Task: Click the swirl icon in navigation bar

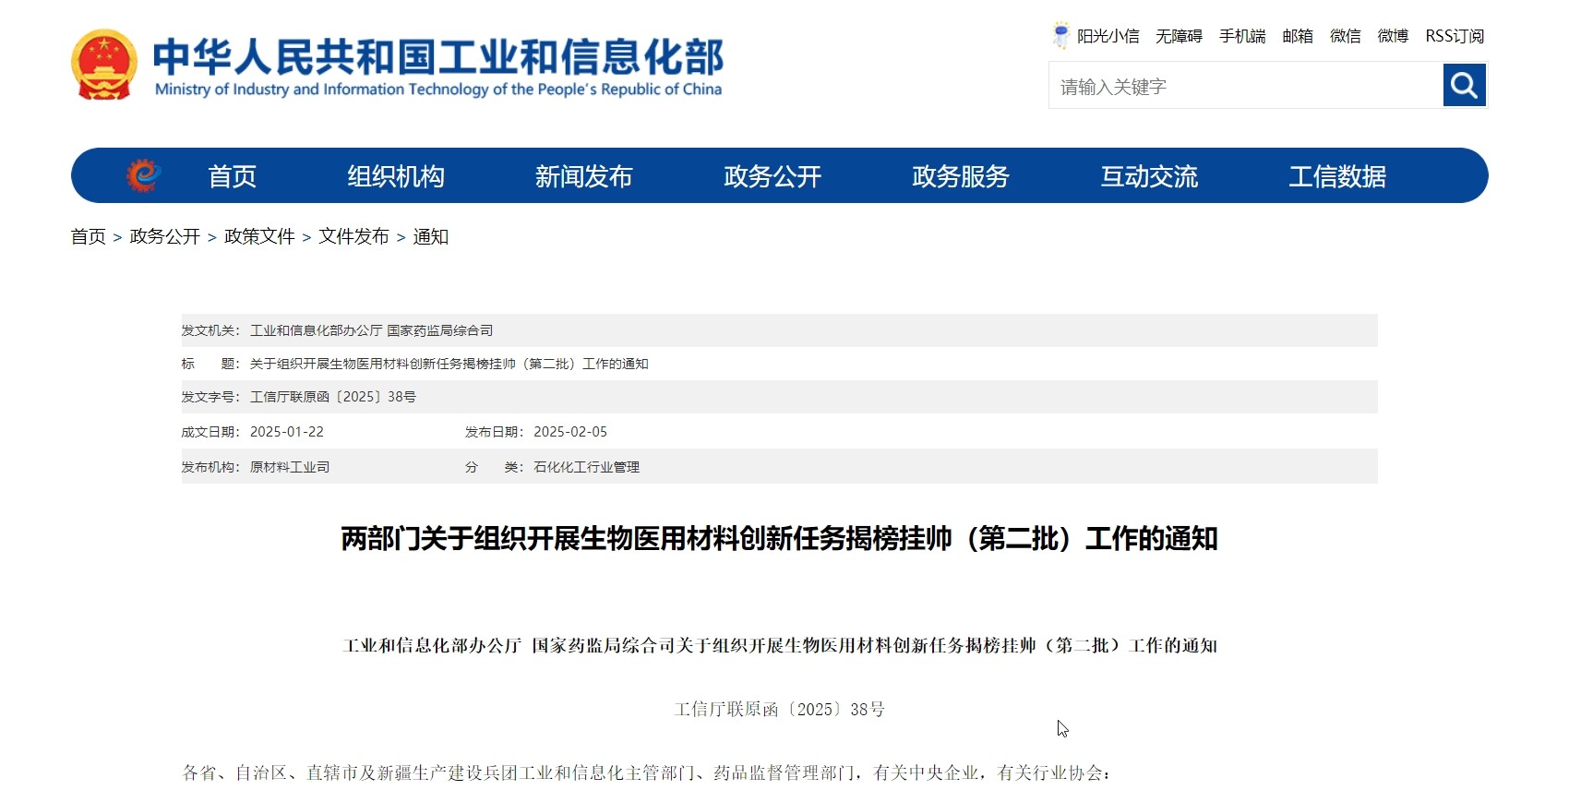Action: point(143,175)
